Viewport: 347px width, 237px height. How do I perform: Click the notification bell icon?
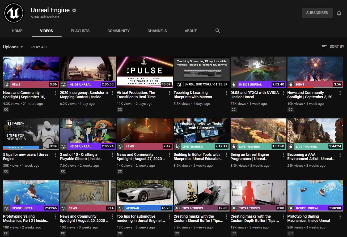pos(339,13)
